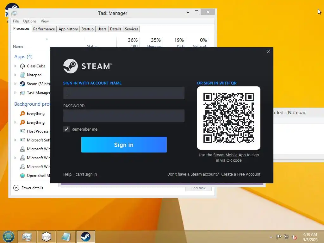
Task: Select the Apps (4) group heading
Action: click(23, 57)
